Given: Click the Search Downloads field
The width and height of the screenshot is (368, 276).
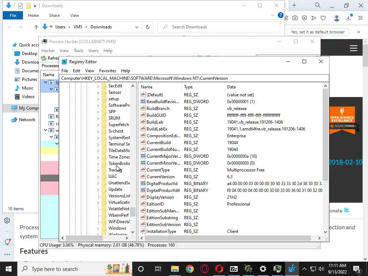Looking at the screenshot, I should coord(219,27).
